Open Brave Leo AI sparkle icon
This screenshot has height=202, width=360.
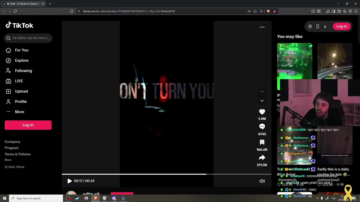click(345, 11)
